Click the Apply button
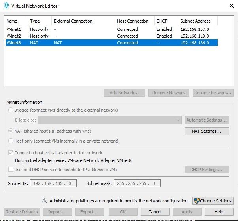The height and width of the screenshot is (221, 238). [187, 212]
